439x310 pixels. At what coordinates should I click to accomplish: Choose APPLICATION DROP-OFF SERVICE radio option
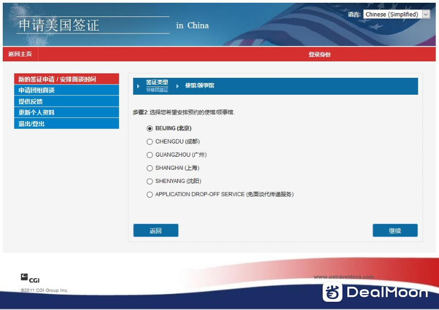point(149,194)
